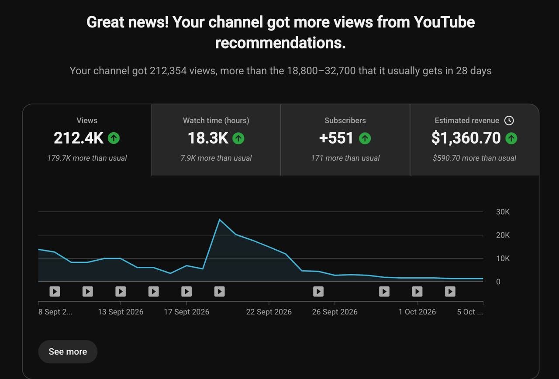Image resolution: width=559 pixels, height=379 pixels.
Task: Click the See more button
Action: (68, 351)
